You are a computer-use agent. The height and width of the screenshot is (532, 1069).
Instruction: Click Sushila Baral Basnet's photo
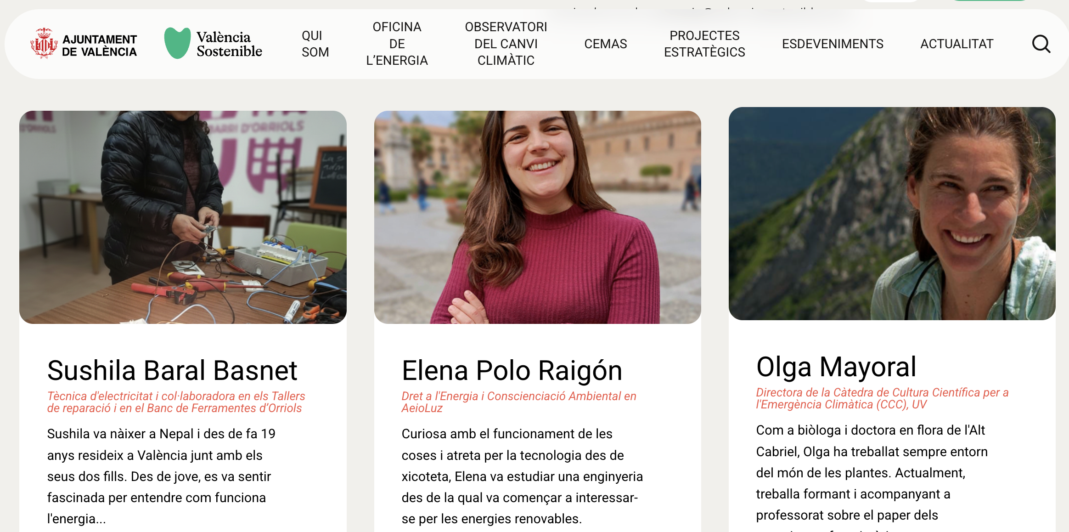[x=183, y=217]
